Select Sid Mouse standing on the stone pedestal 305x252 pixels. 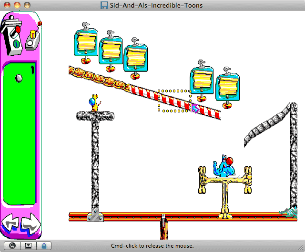pos(94,103)
